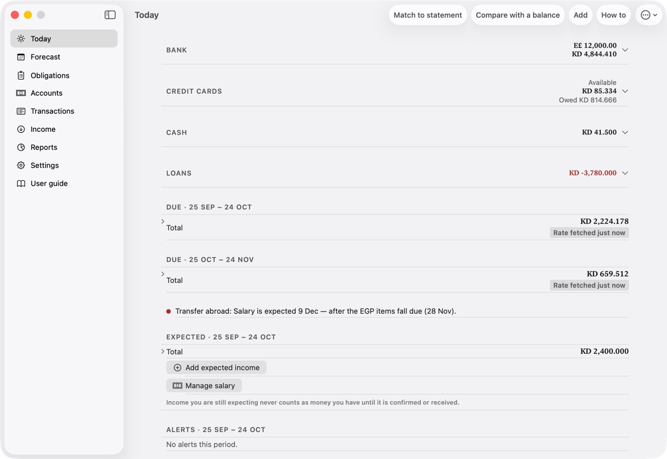Select the Income label in the sidebar

click(43, 129)
